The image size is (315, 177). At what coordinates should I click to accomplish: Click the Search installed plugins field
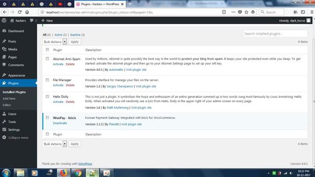[x=275, y=33]
